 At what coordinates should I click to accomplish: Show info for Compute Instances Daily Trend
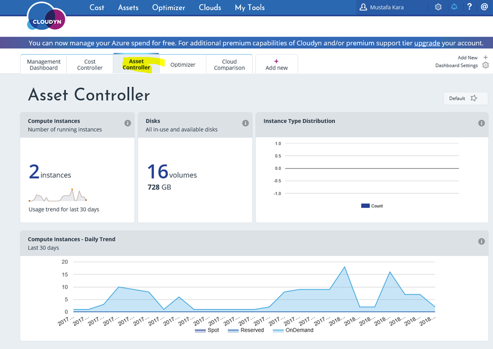(481, 241)
